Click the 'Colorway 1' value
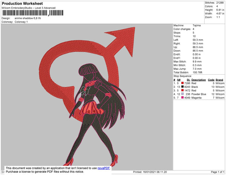The height and width of the screenshot is (175, 226). pos(21,22)
